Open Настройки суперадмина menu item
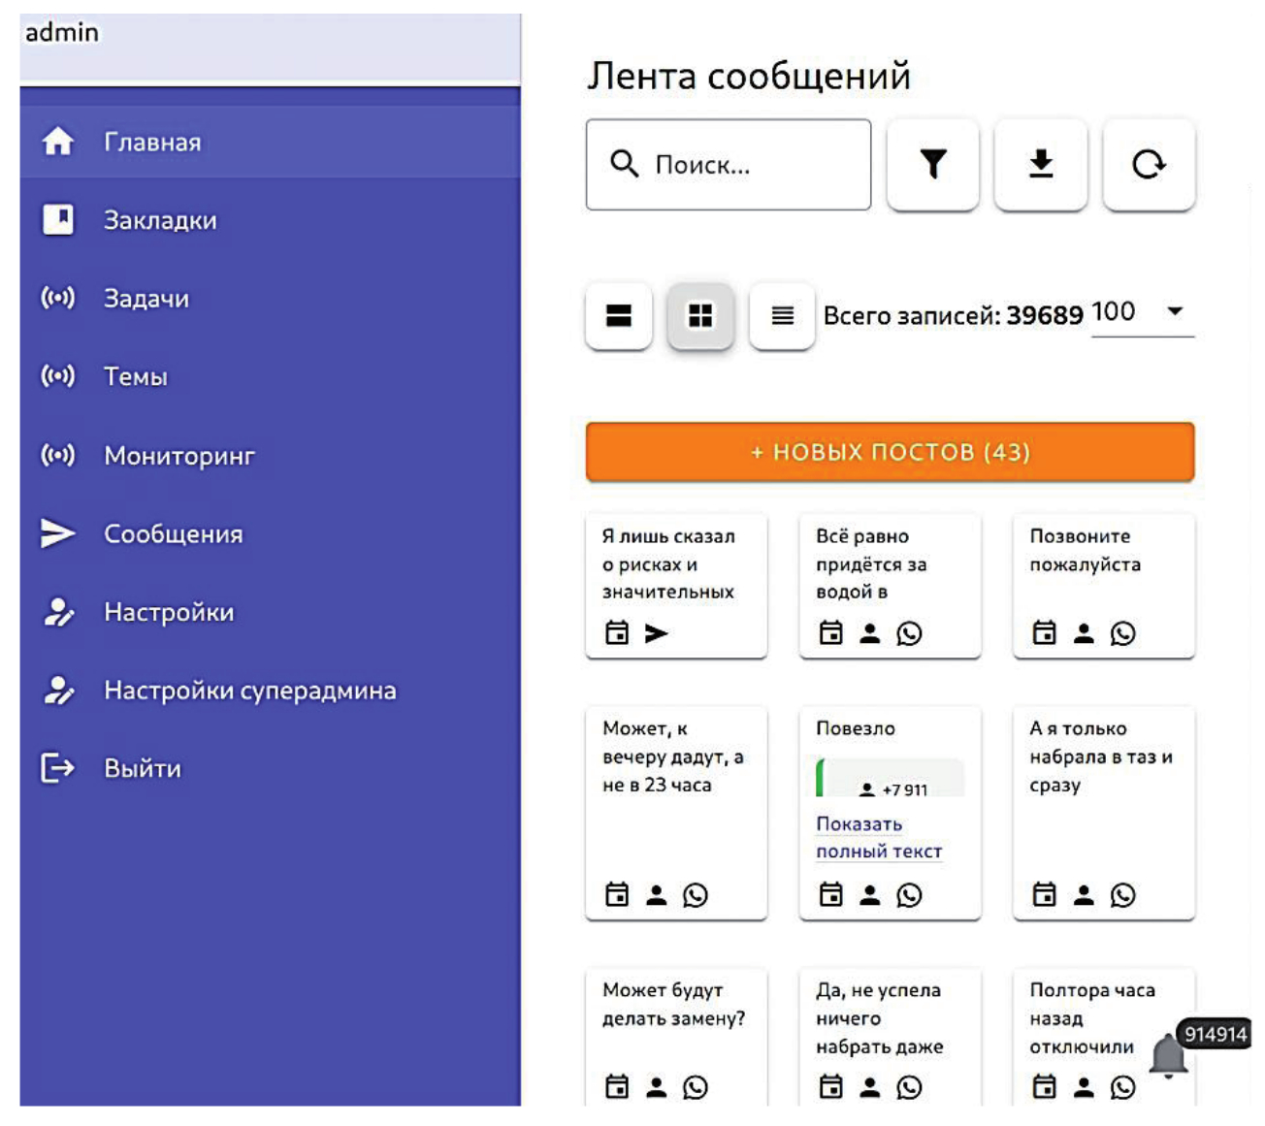 pyautogui.click(x=249, y=691)
